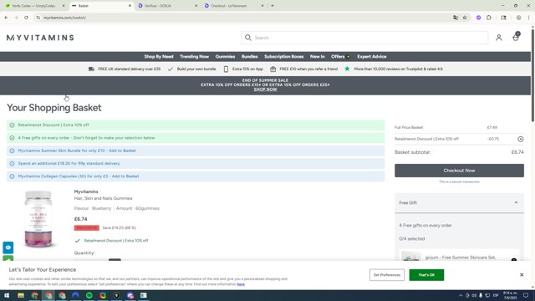This screenshot has width=535, height=301.
Task: Open Subscription Boxes menu
Action: tap(284, 57)
